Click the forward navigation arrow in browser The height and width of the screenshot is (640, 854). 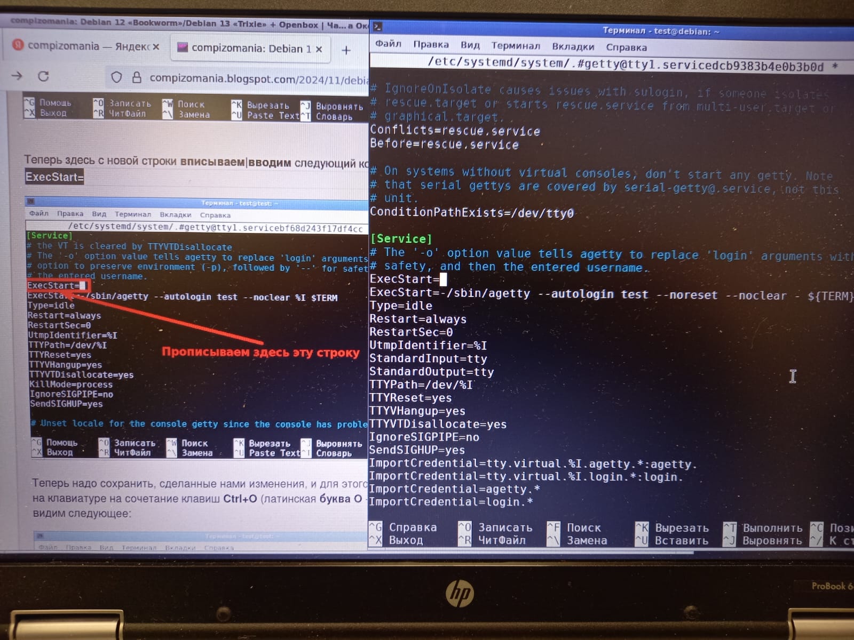coord(17,76)
